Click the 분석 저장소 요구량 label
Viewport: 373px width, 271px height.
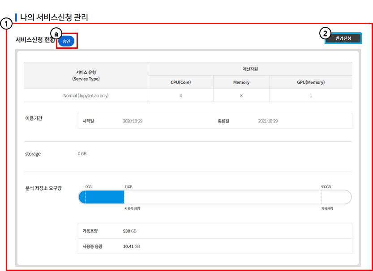[43, 189]
